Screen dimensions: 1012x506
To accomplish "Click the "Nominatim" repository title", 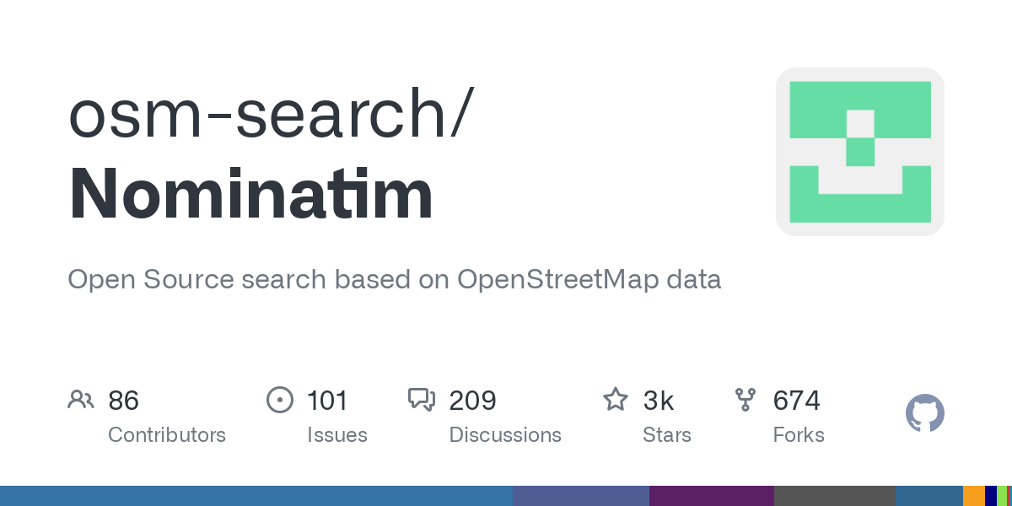I will [250, 194].
